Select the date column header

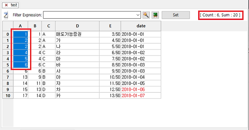(x=141, y=26)
